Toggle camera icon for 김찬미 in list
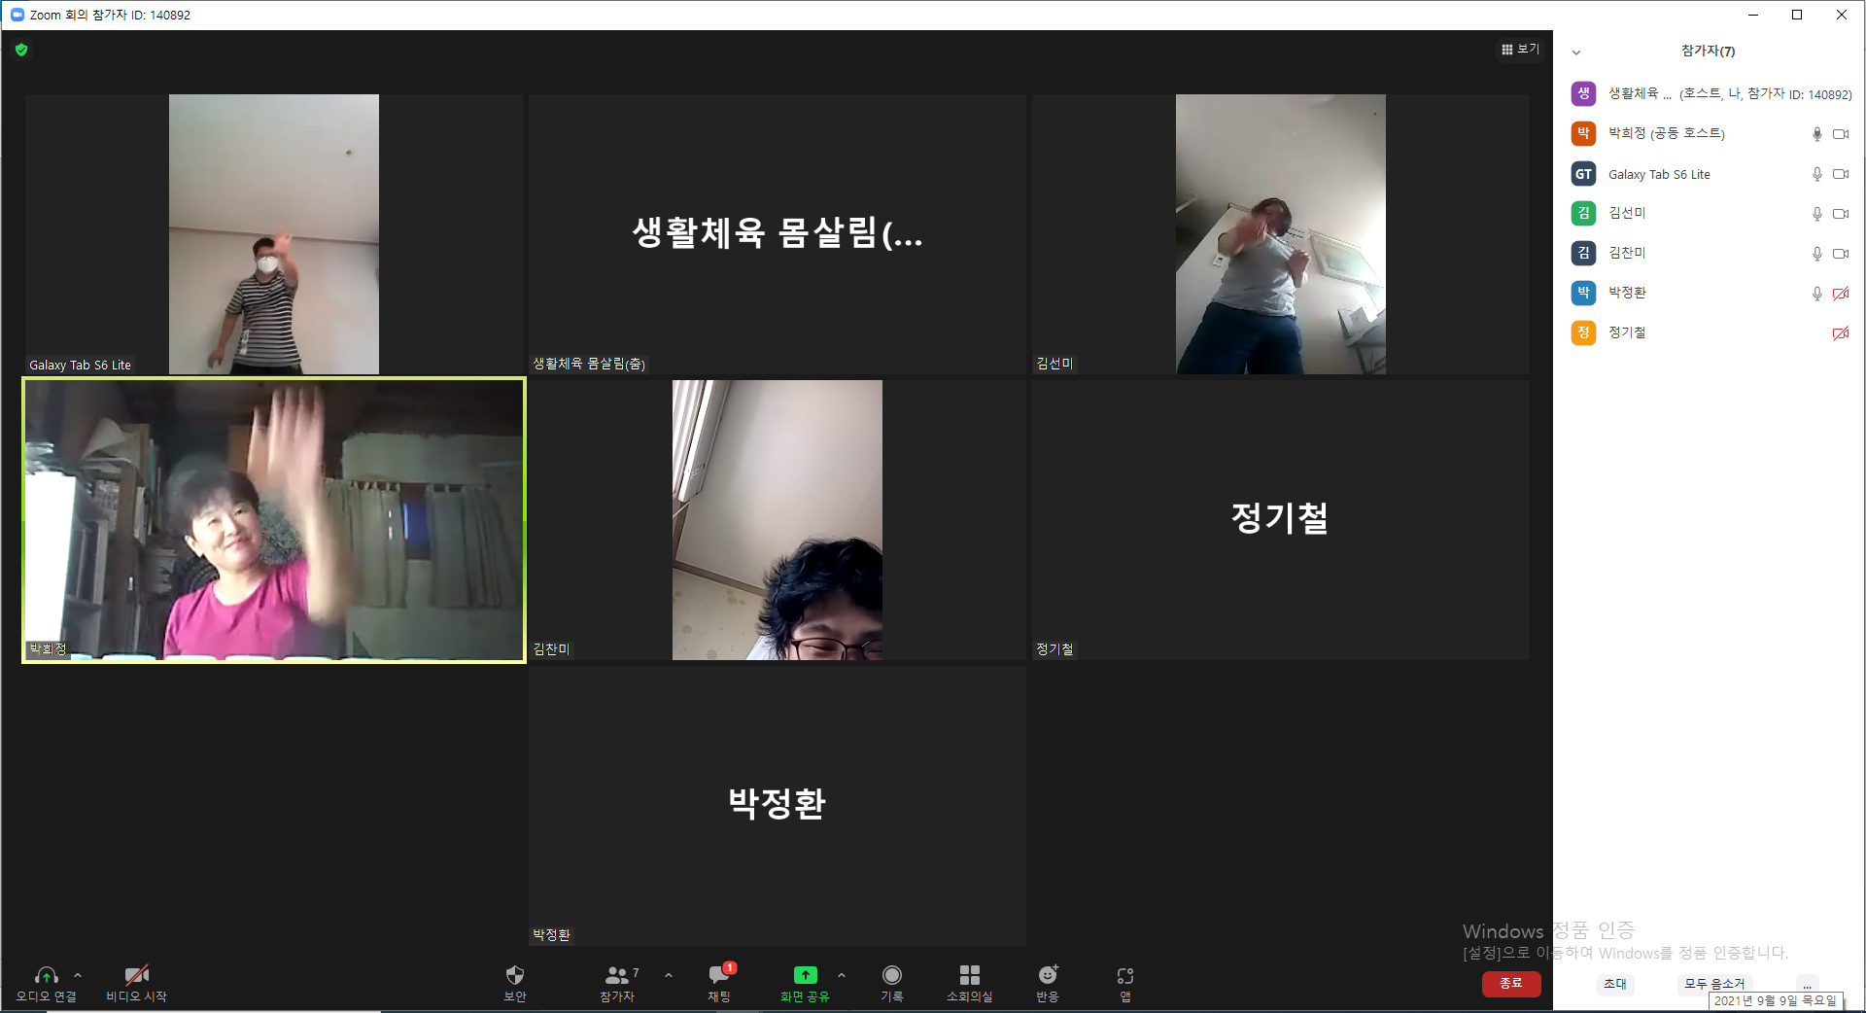Viewport: 1866px width, 1013px height. click(1841, 254)
